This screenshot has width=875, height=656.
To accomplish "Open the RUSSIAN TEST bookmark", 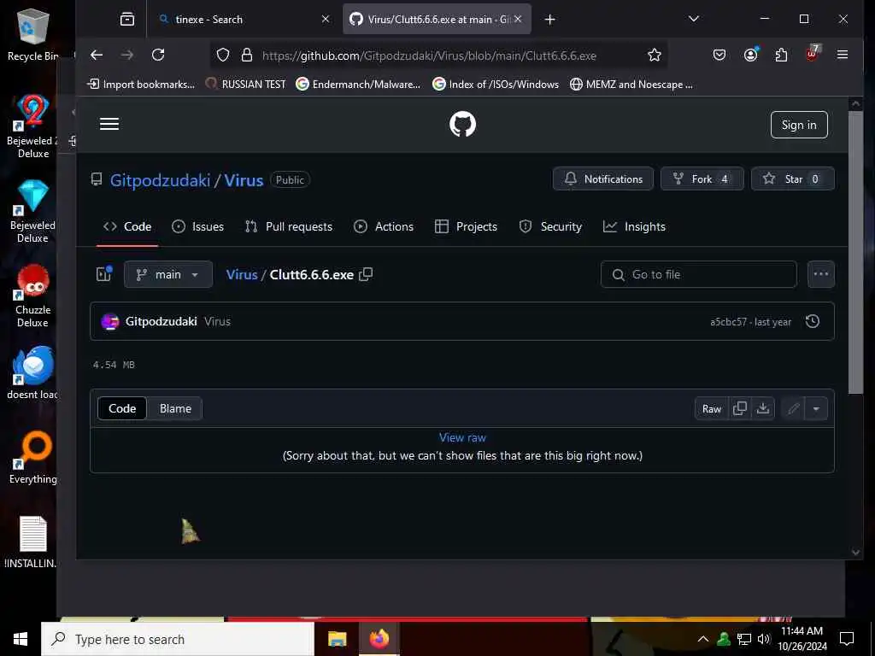I will click(246, 85).
